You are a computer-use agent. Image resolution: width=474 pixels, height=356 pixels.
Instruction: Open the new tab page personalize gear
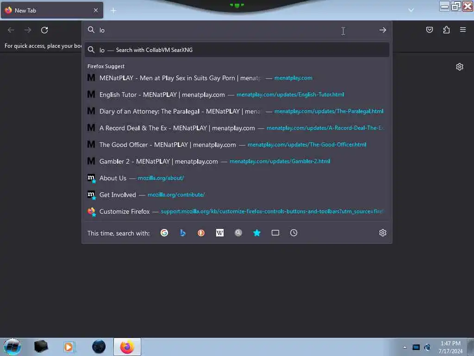pyautogui.click(x=460, y=67)
